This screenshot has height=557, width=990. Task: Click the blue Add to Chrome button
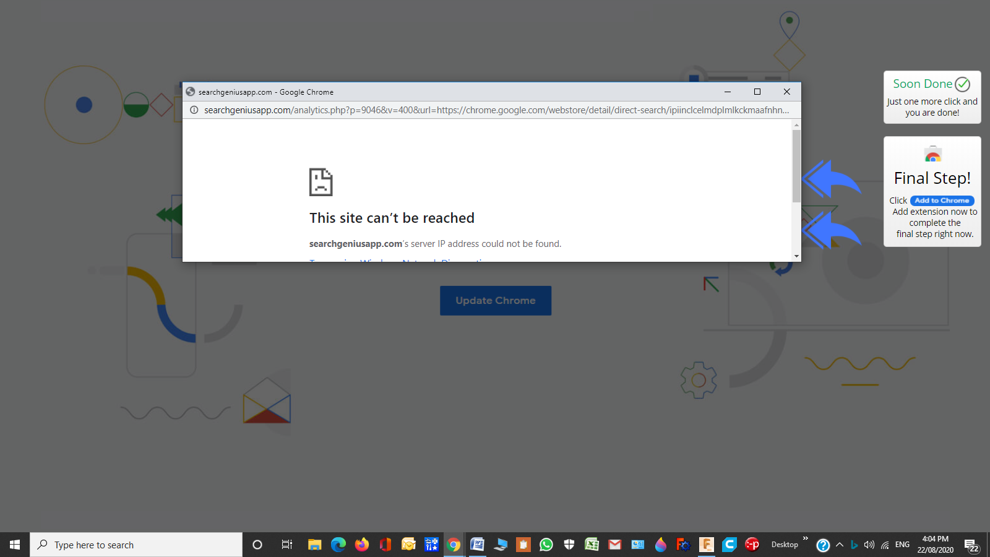pos(942,201)
